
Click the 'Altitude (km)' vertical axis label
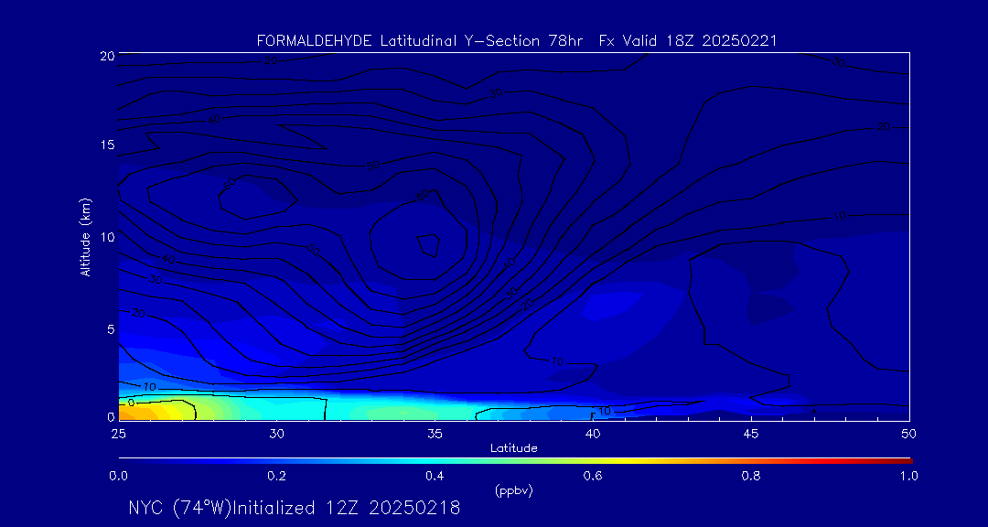pos(86,236)
